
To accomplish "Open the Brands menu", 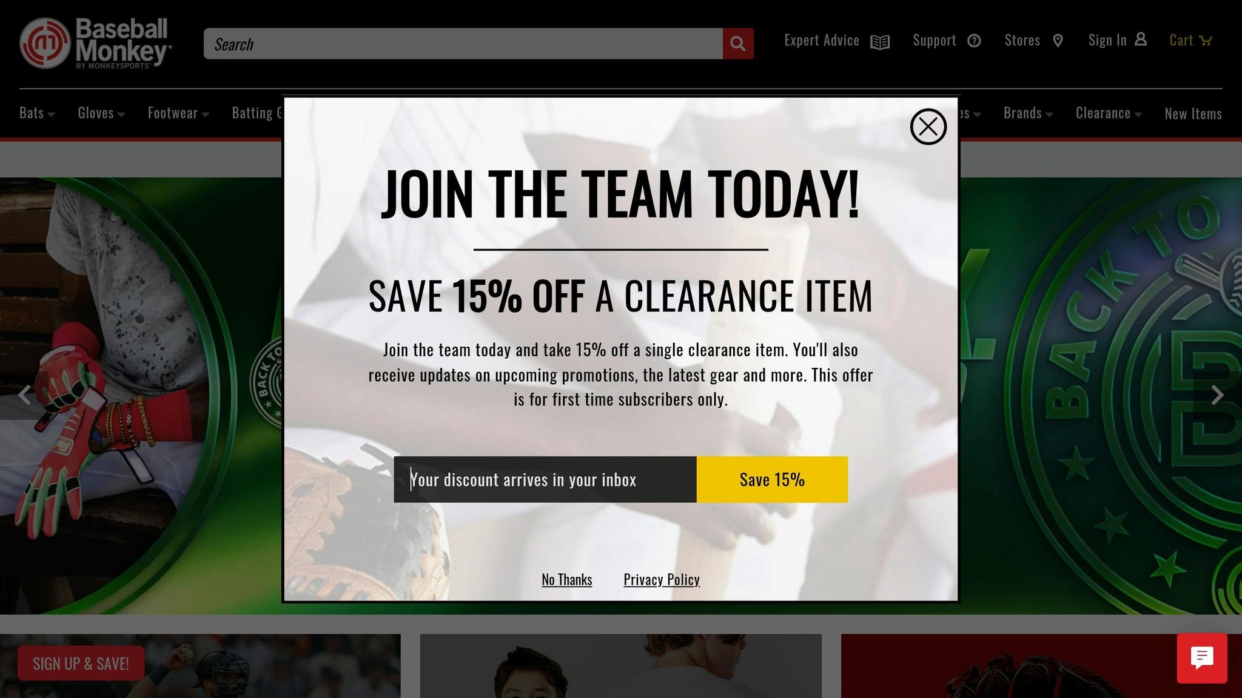I will pos(1028,113).
